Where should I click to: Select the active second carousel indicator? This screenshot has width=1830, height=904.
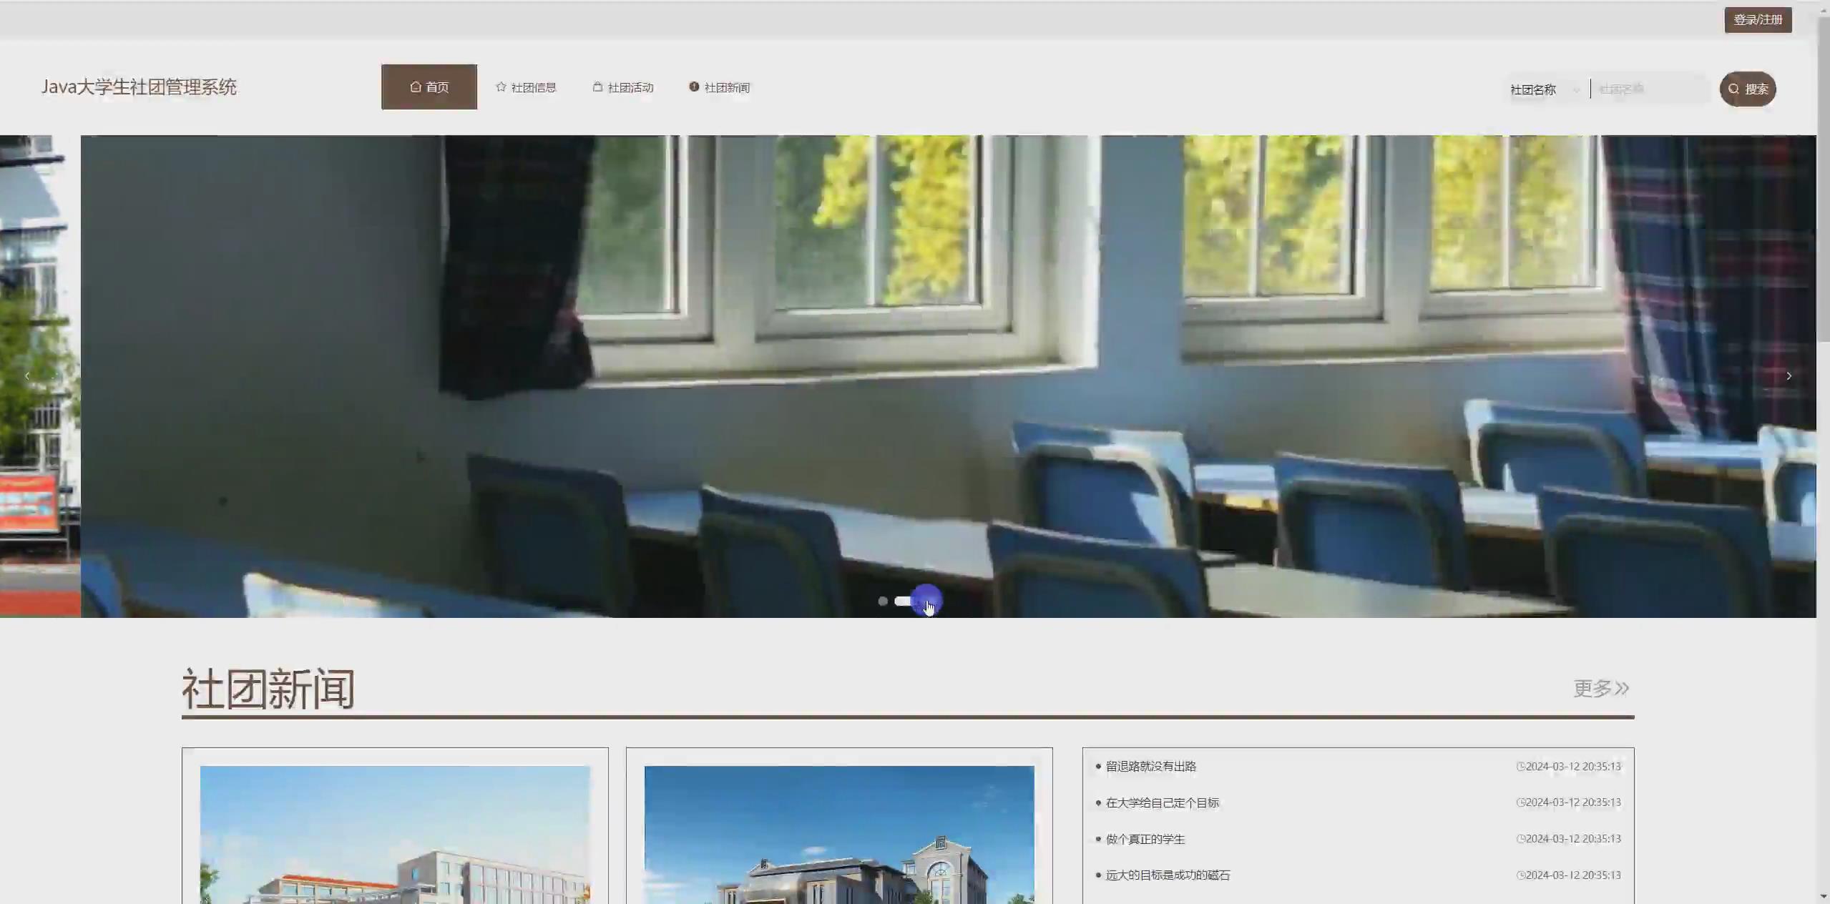point(904,601)
